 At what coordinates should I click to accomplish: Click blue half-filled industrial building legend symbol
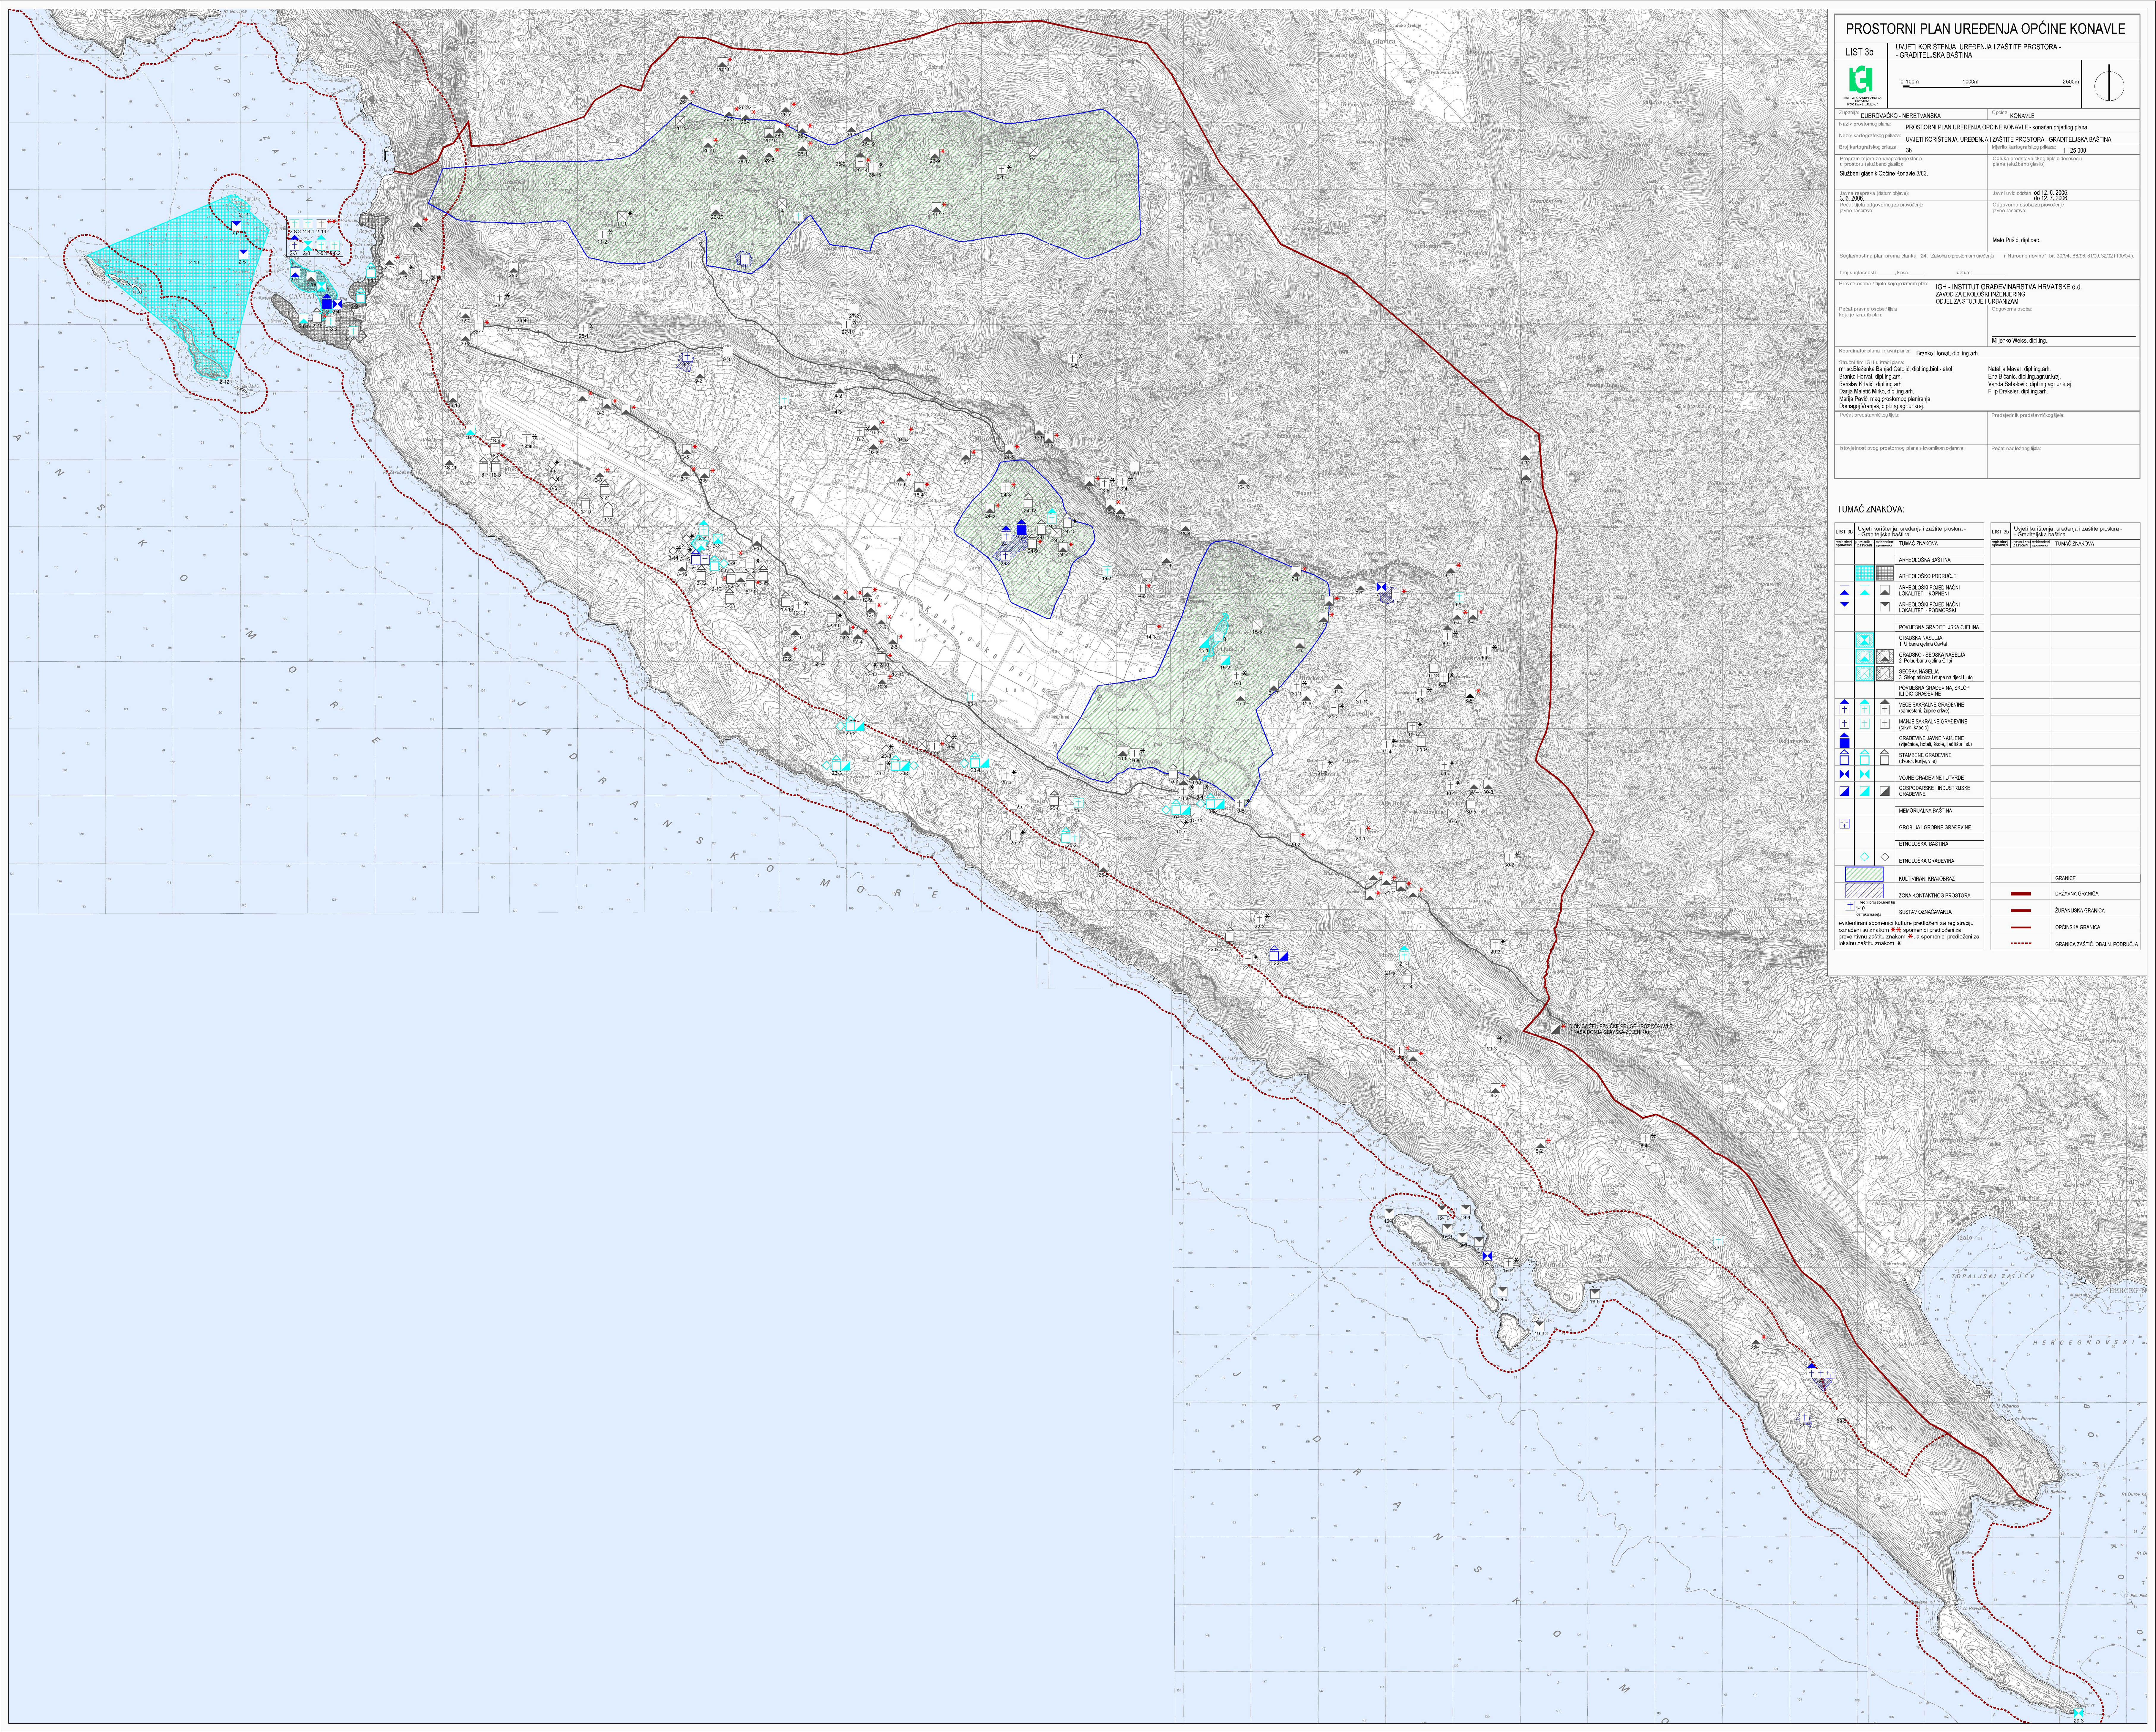pos(1845,791)
